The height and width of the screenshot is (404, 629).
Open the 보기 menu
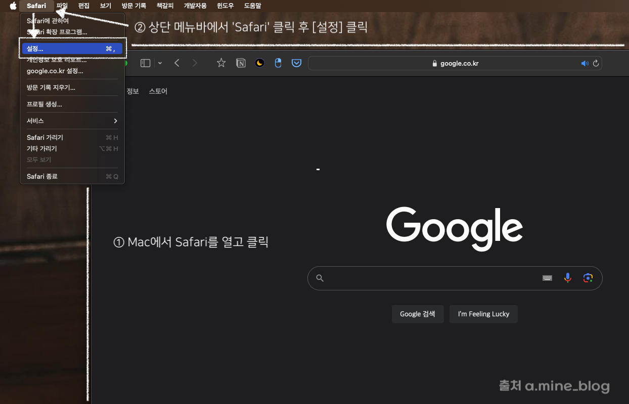pos(106,6)
